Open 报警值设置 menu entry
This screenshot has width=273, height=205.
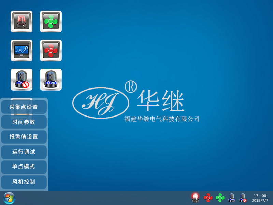[24, 137]
